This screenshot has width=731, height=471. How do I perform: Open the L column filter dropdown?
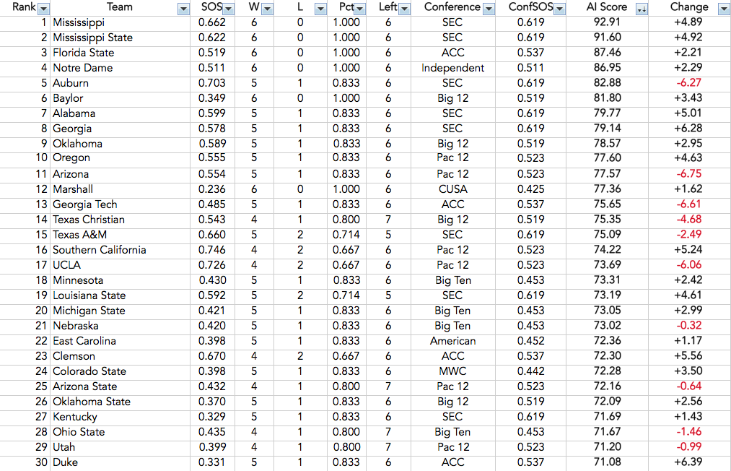tap(320, 9)
